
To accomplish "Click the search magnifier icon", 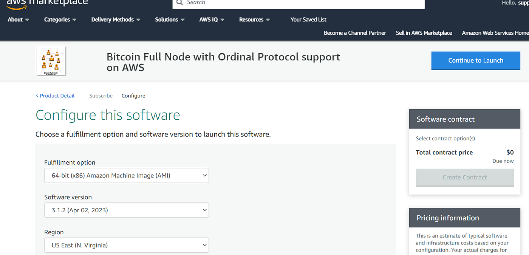I will point(179,3).
